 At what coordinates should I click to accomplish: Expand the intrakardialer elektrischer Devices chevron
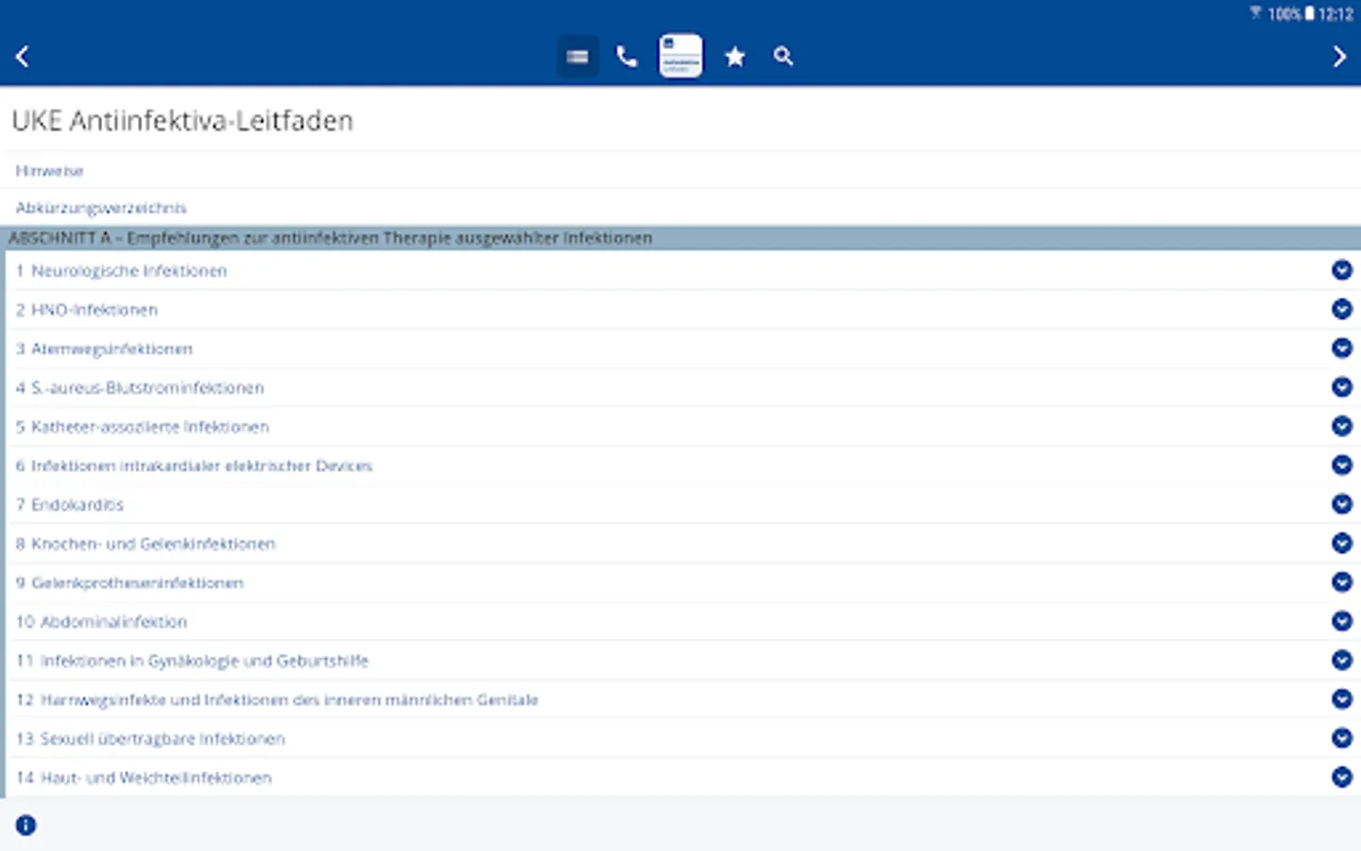[1342, 465]
